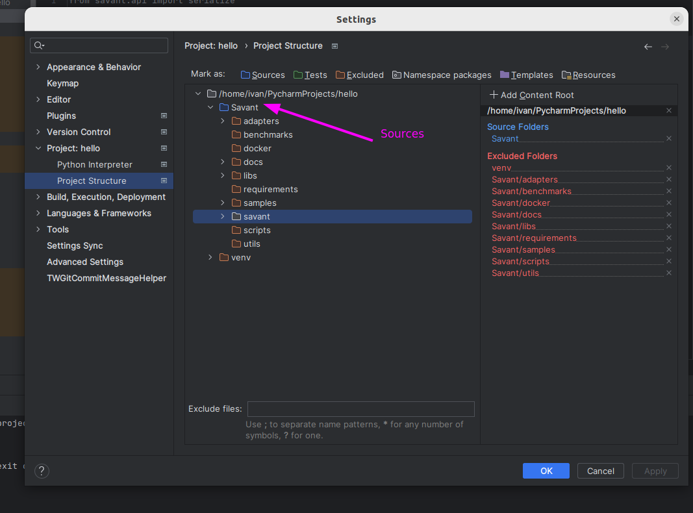Collapse the Savant folder node
The width and height of the screenshot is (693, 513).
(x=210, y=107)
